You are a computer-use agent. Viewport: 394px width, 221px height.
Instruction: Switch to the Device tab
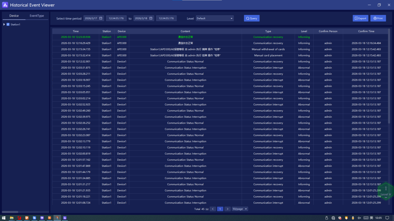click(x=14, y=16)
